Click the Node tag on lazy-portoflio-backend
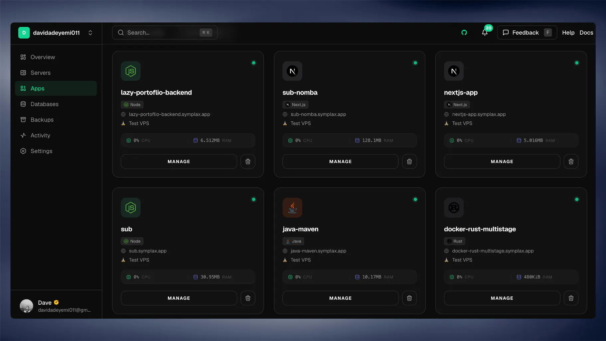Image resolution: width=606 pixels, height=341 pixels. 132,104
